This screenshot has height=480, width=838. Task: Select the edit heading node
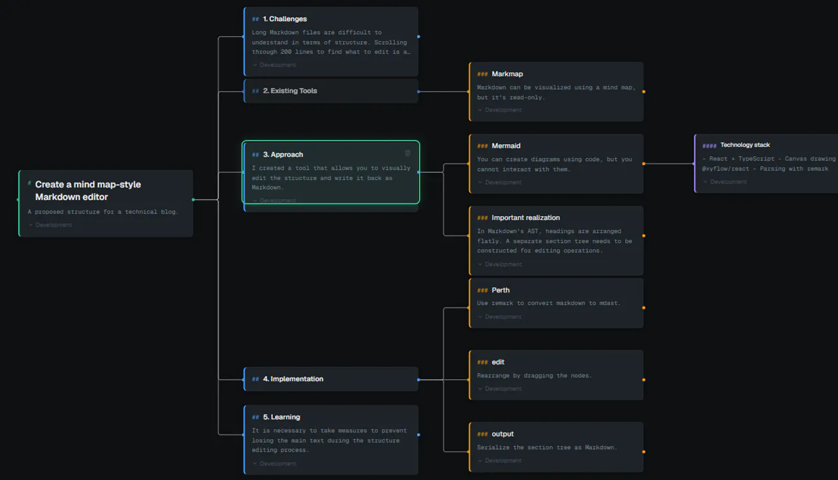(556, 375)
